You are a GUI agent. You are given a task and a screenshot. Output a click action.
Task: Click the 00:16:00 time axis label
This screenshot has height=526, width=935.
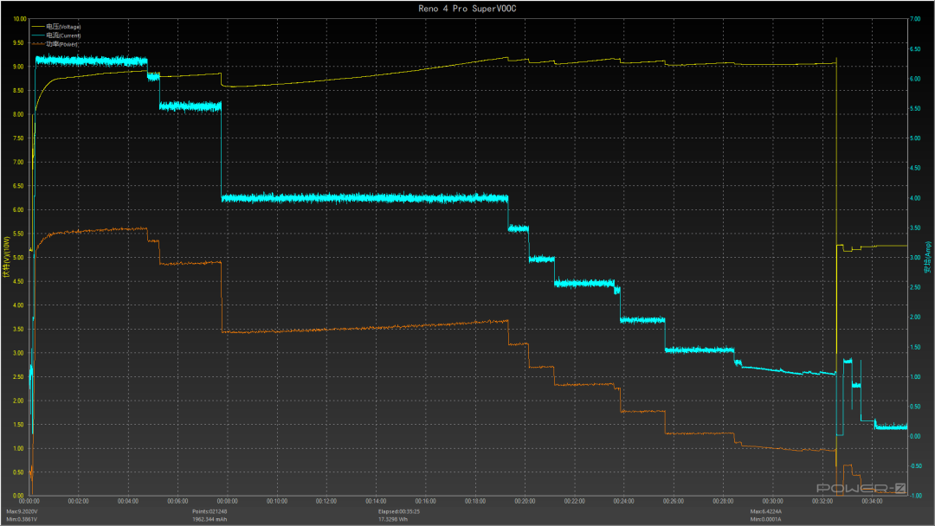pyautogui.click(x=425, y=502)
